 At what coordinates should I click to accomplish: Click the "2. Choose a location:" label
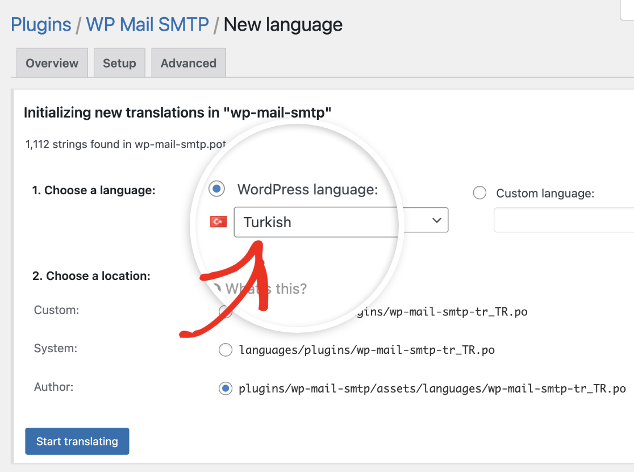click(91, 276)
